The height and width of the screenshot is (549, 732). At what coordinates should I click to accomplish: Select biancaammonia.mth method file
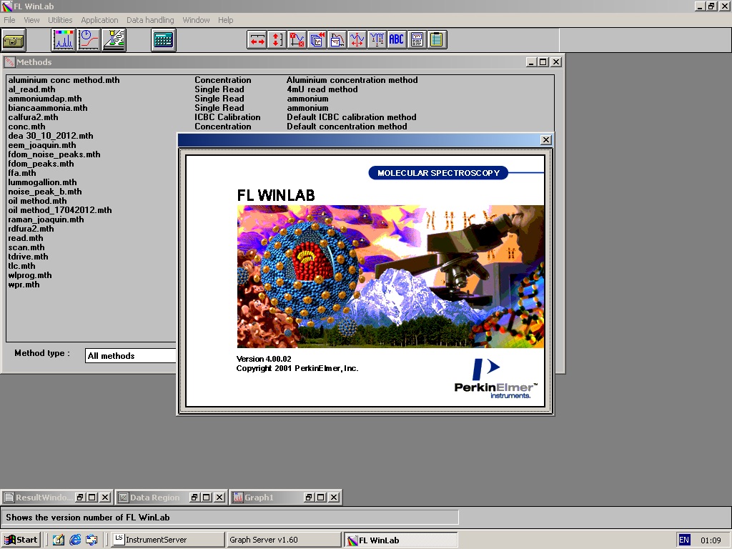[48, 109]
